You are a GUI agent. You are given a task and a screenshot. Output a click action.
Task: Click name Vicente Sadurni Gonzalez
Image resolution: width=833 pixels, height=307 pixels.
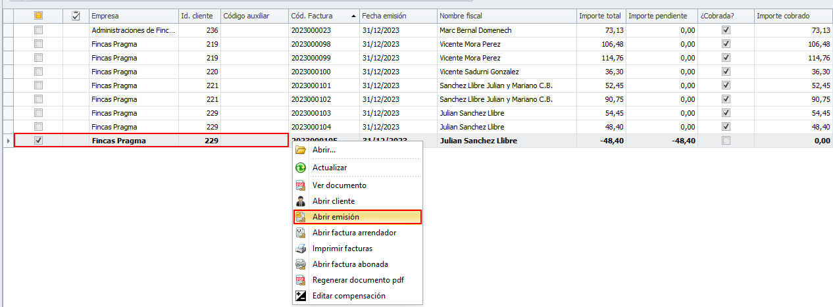click(479, 72)
